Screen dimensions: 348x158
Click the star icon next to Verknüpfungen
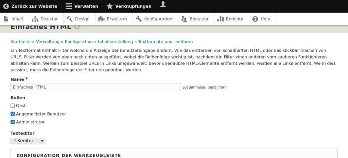109,6
